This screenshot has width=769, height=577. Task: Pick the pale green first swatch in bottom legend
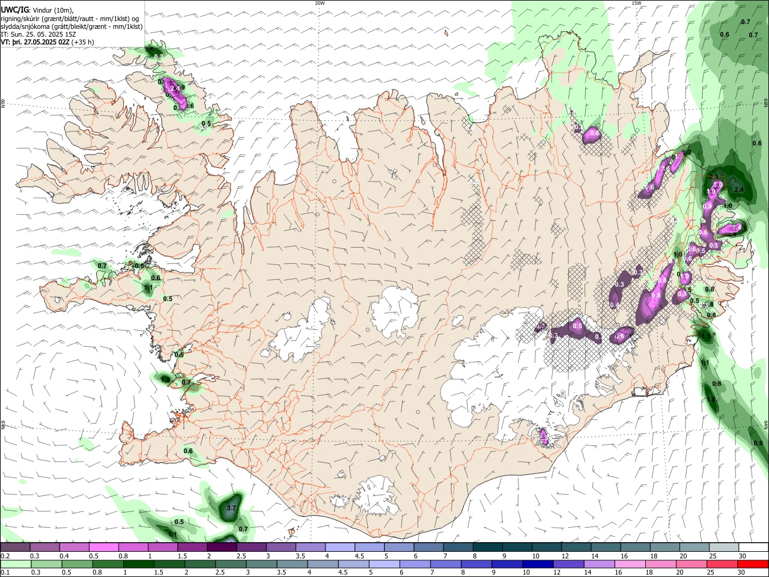(16, 564)
